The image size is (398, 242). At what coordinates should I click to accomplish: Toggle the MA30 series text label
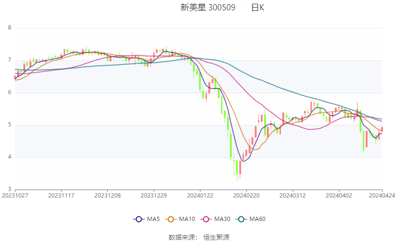point(221,219)
